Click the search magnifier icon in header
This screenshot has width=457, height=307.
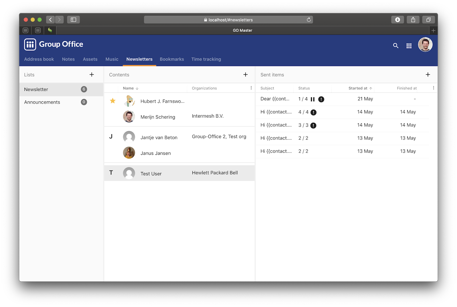tap(396, 45)
